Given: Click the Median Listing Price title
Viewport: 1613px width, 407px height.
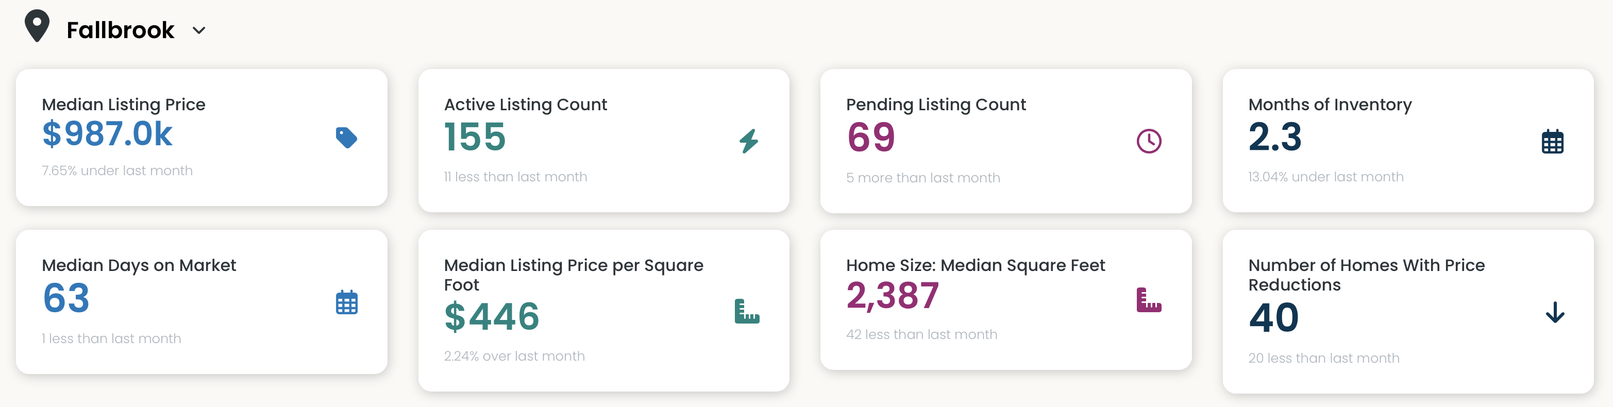Looking at the screenshot, I should (x=123, y=105).
